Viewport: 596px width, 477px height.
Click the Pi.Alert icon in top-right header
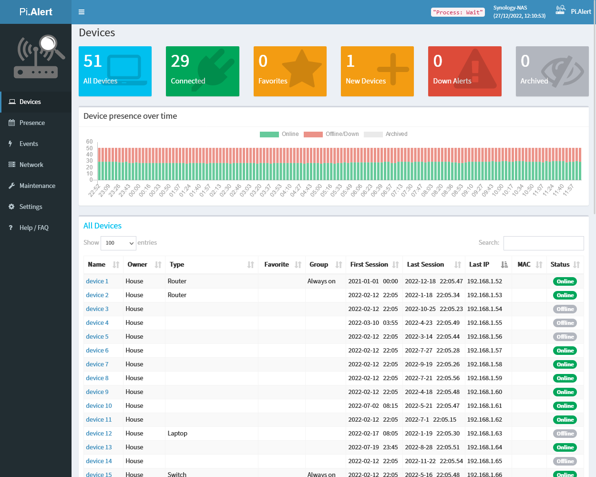[561, 10]
